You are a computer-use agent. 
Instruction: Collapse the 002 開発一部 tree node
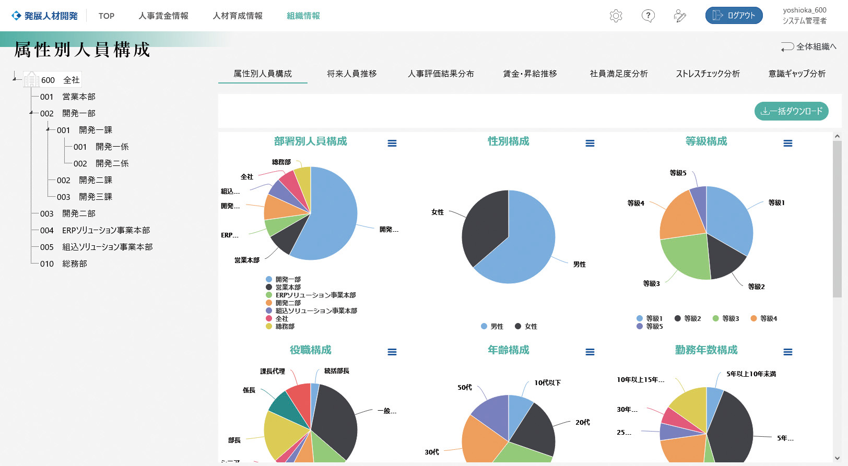tap(31, 113)
